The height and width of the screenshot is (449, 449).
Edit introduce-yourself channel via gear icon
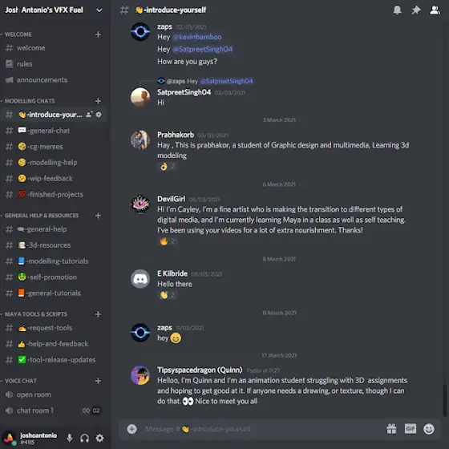tap(99, 115)
